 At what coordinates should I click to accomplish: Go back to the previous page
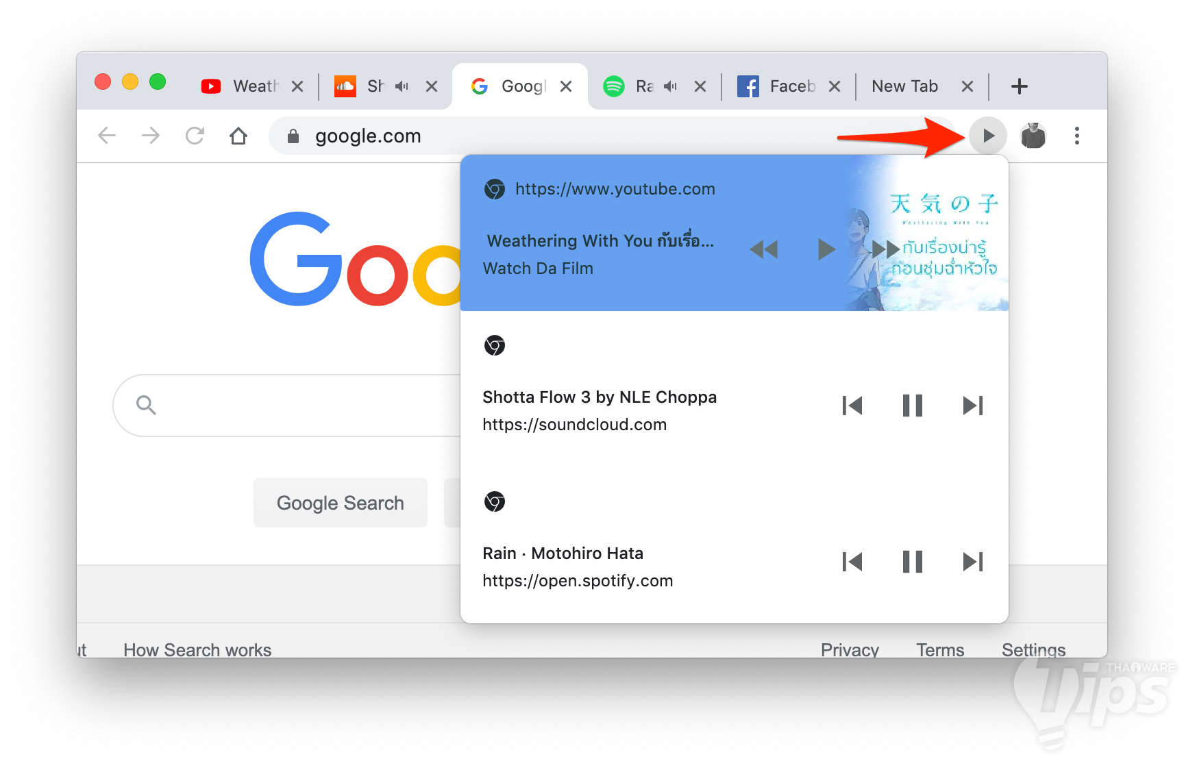point(107,136)
